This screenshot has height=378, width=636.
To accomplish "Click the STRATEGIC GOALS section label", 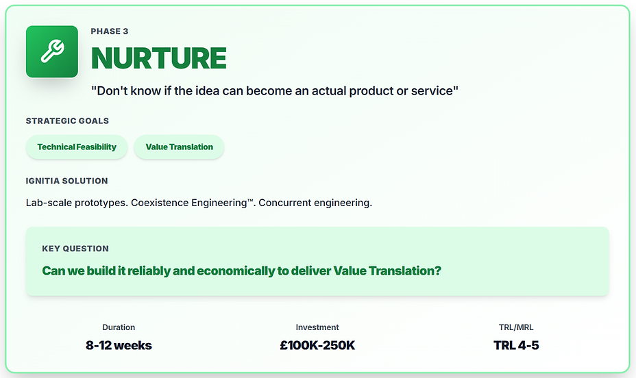I will pos(67,121).
